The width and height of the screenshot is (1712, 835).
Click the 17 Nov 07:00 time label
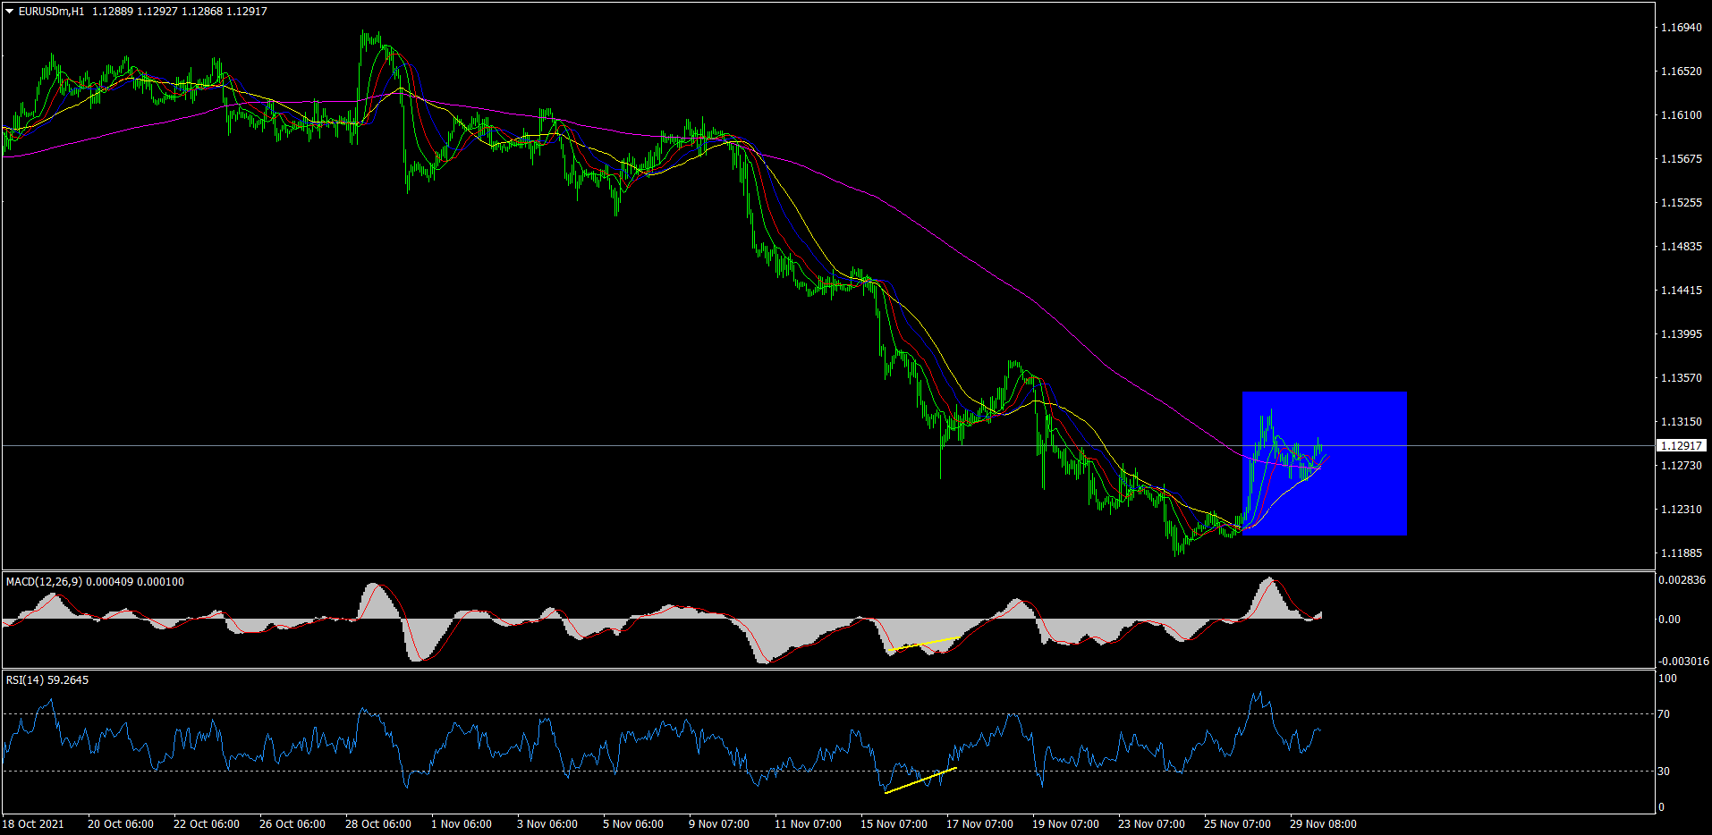(x=979, y=824)
